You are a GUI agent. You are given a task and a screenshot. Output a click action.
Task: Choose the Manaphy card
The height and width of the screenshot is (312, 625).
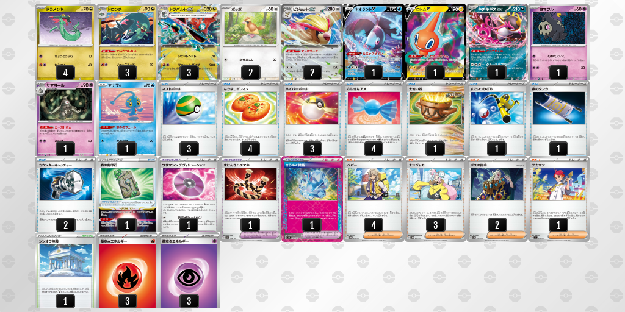127,118
